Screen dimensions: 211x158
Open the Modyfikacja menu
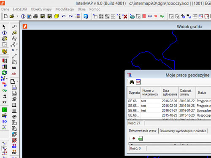click(x=65, y=9)
